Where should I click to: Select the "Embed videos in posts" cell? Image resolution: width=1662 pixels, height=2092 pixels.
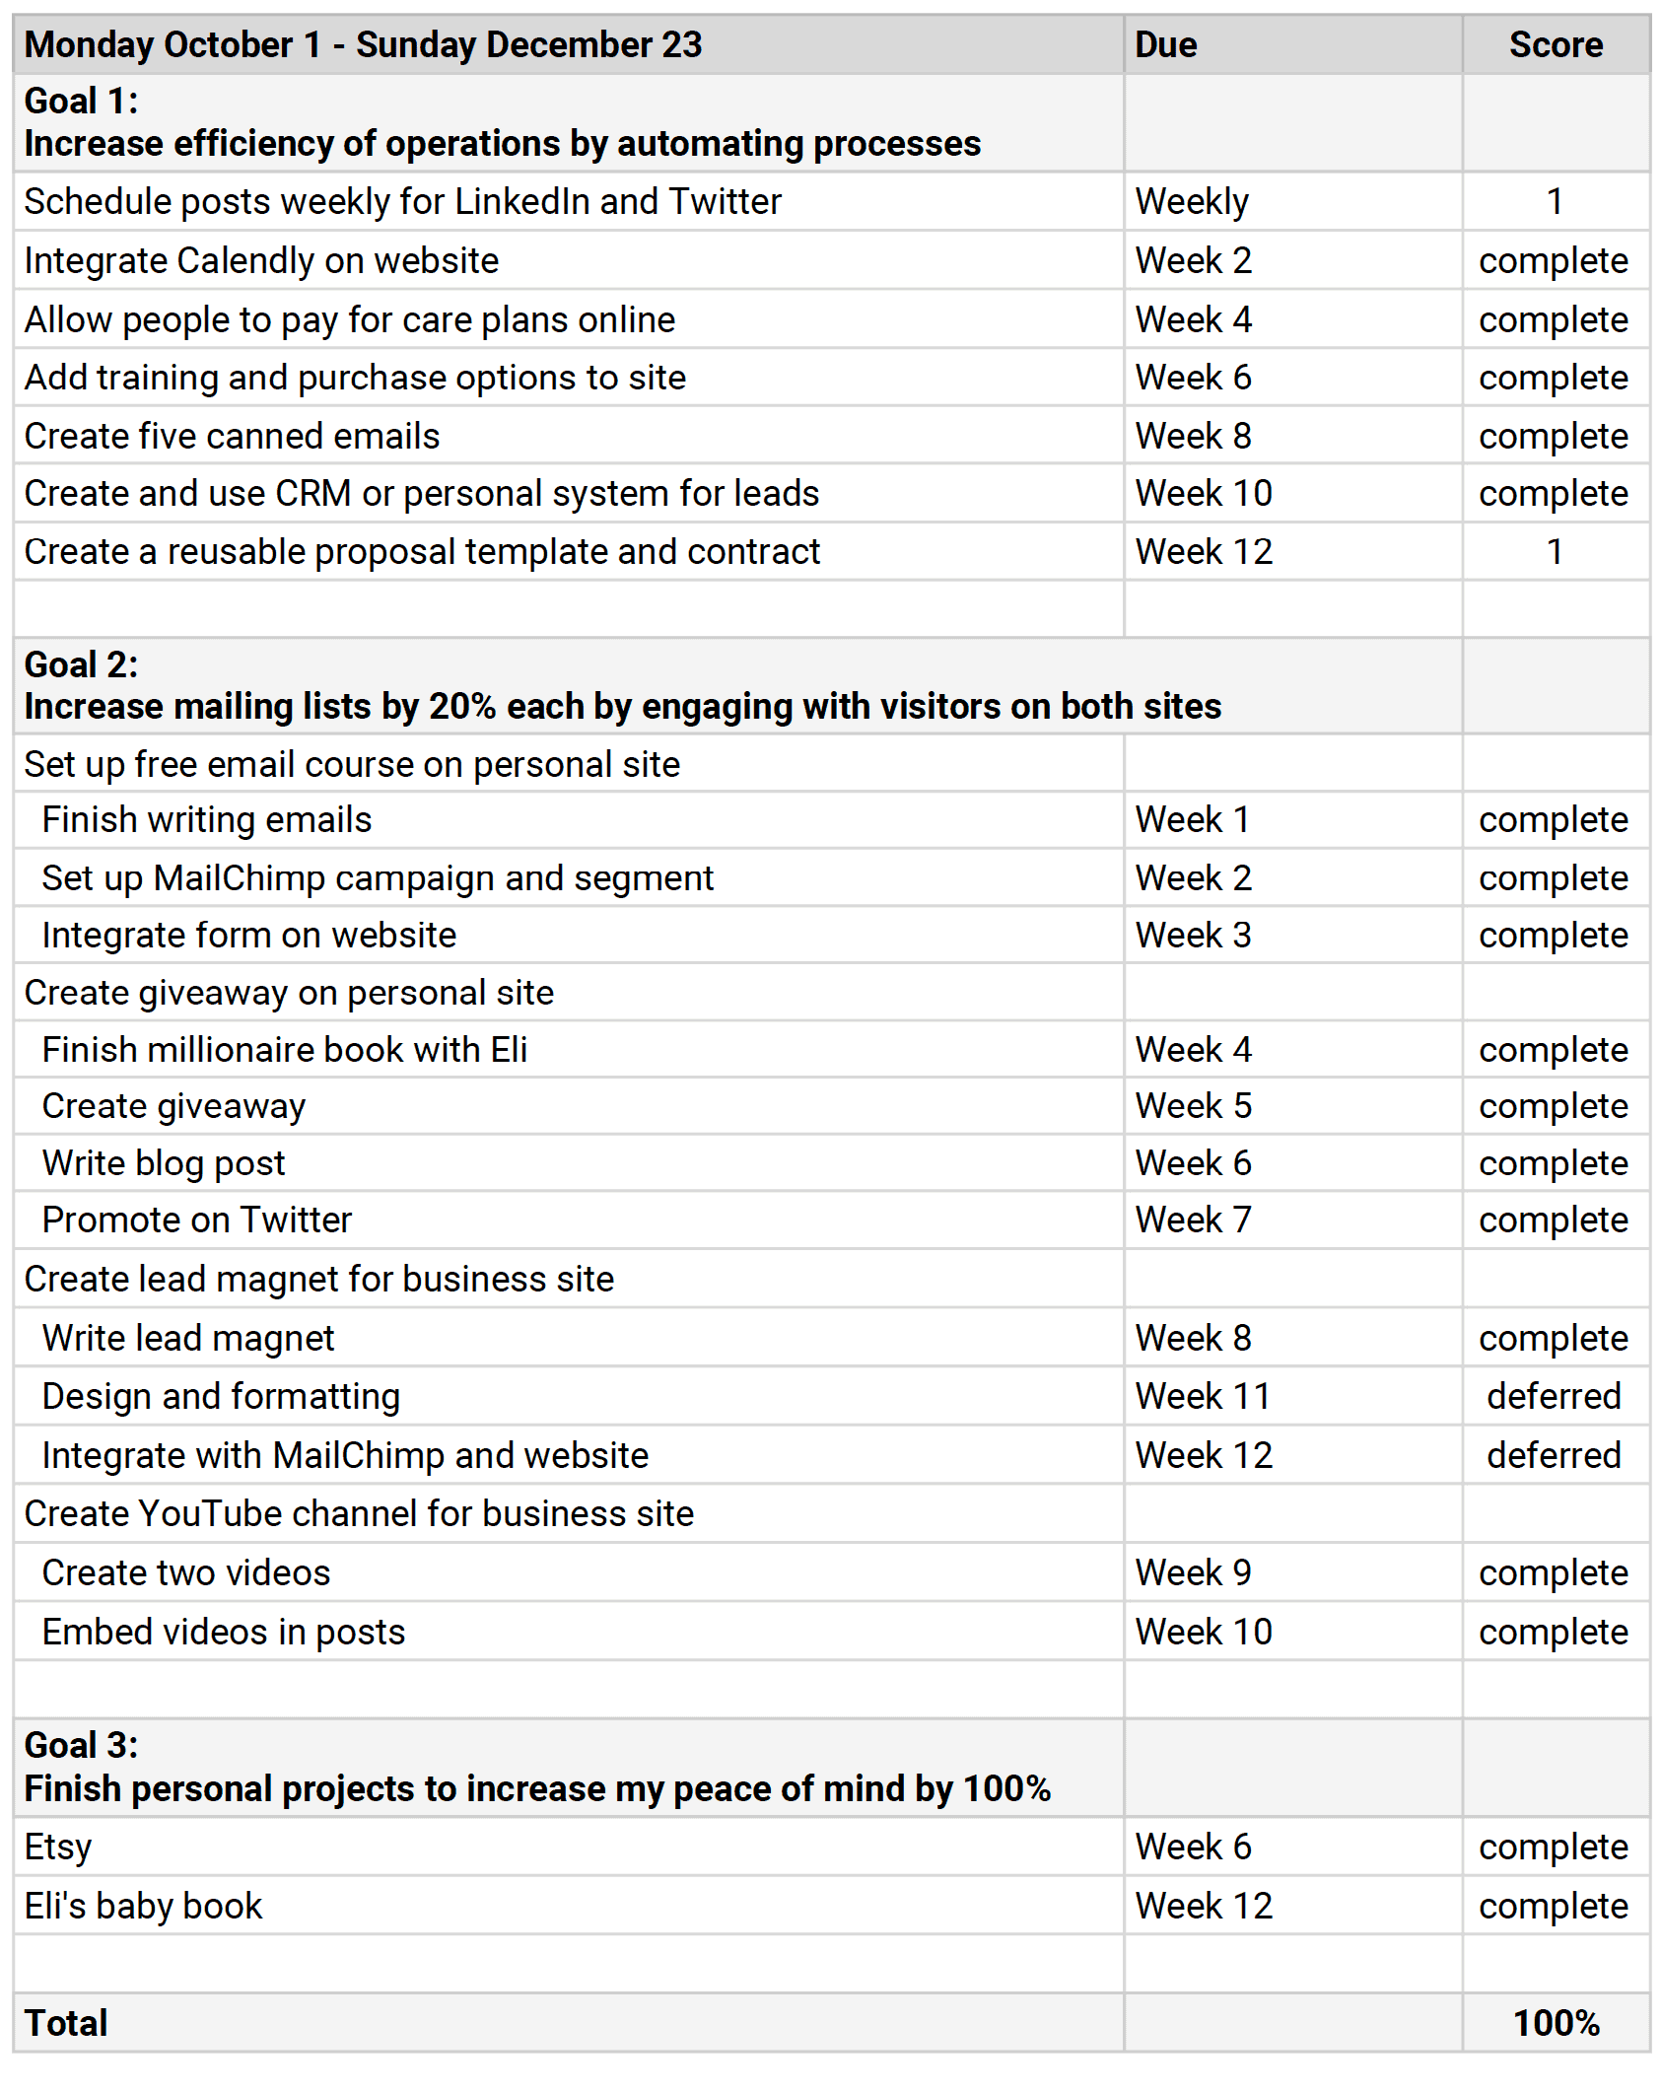tap(223, 1633)
